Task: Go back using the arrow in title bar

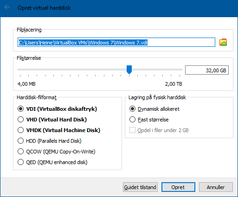Action: [7, 7]
